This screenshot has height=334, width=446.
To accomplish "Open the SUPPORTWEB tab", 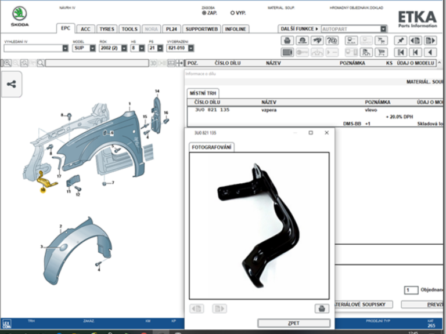I will click(201, 28).
